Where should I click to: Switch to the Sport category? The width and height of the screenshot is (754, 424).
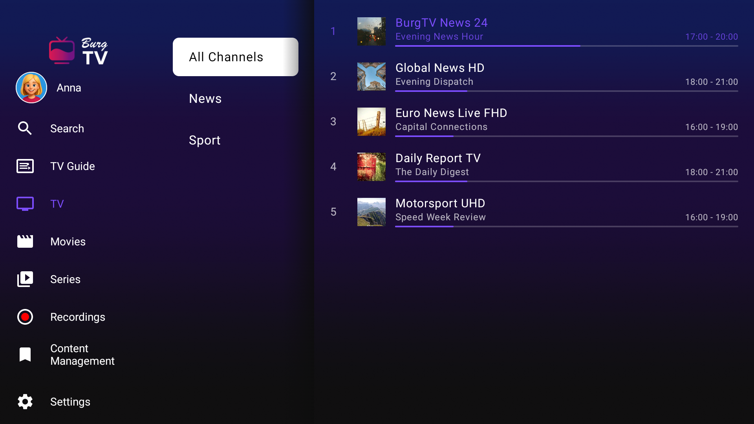(x=204, y=140)
